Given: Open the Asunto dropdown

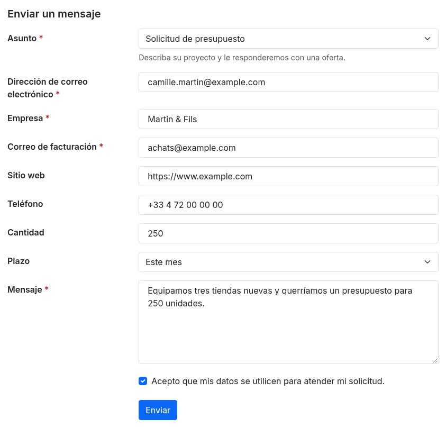Looking at the screenshot, I should (288, 39).
